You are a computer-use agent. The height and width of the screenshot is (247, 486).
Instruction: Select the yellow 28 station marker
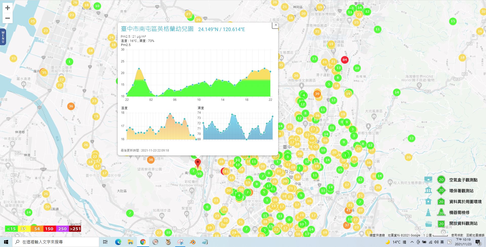(x=300, y=154)
